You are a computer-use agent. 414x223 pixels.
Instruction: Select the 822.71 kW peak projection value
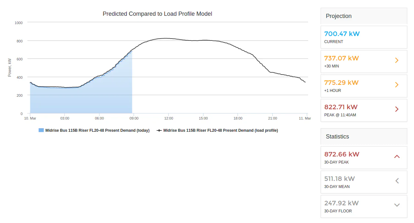point(341,107)
